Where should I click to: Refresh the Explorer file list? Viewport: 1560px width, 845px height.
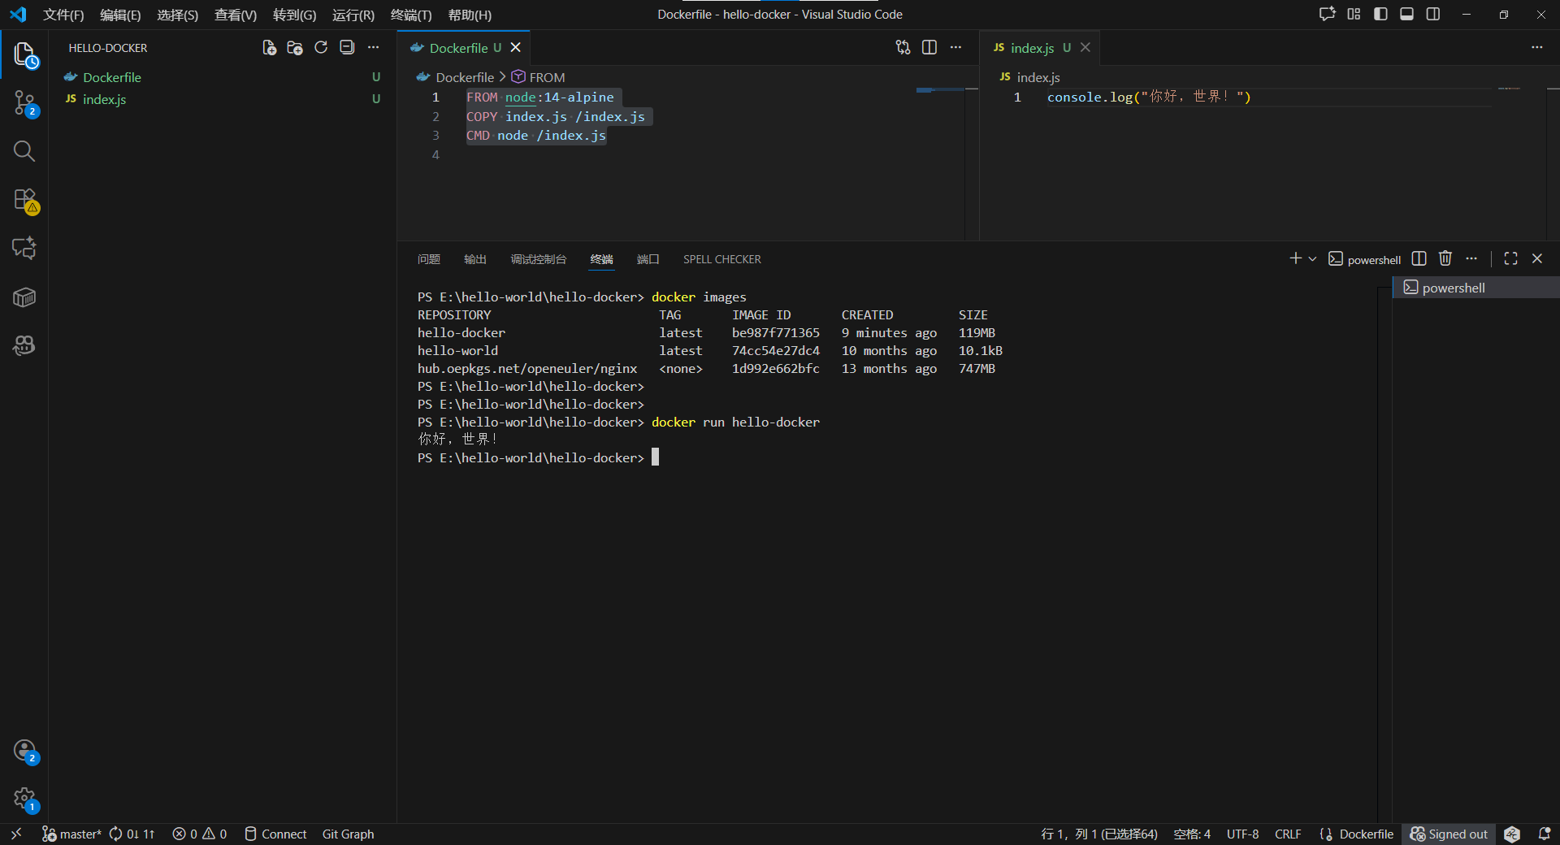pos(321,48)
